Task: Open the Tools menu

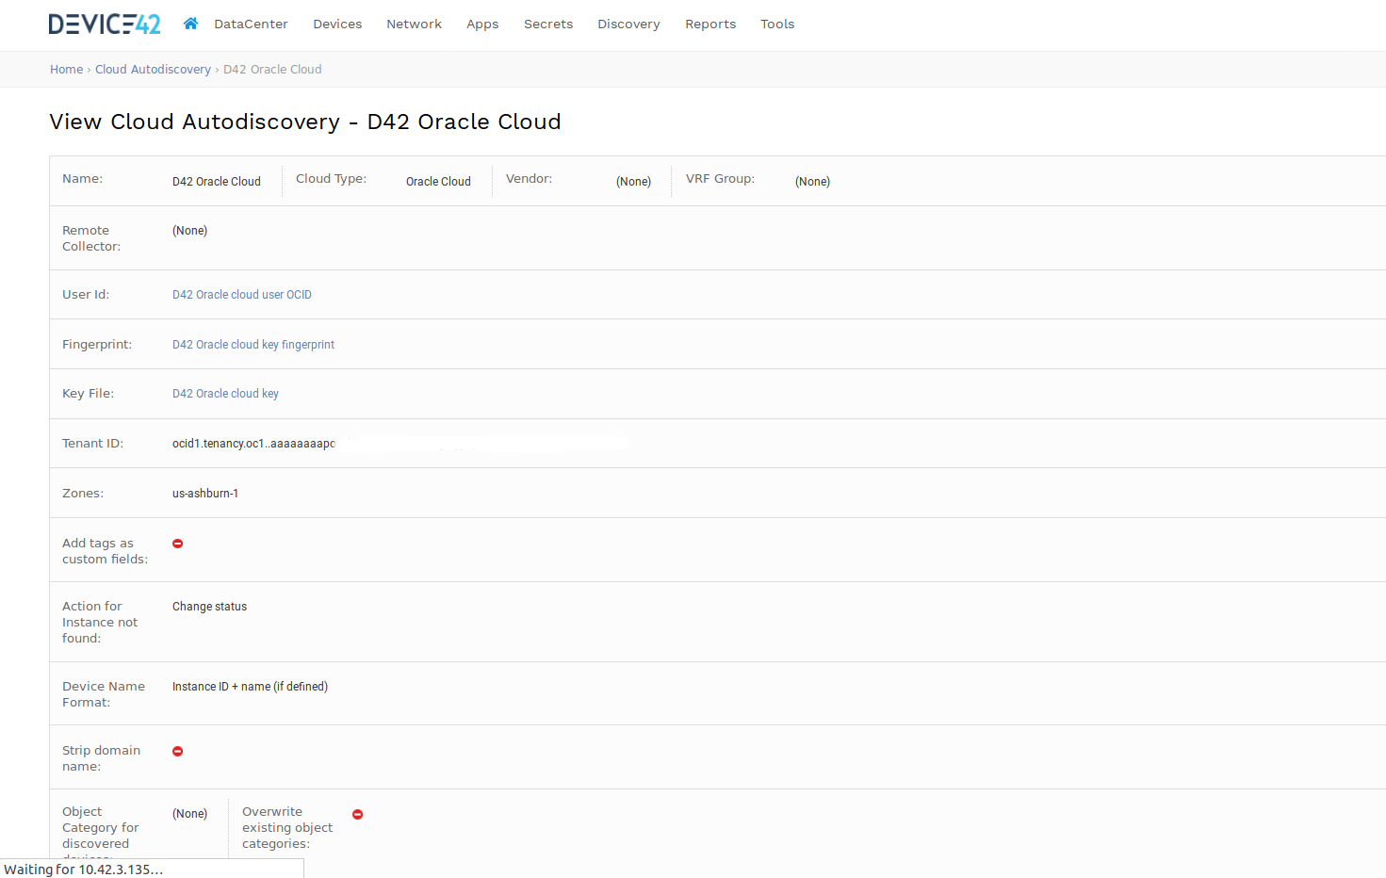Action: point(777,24)
